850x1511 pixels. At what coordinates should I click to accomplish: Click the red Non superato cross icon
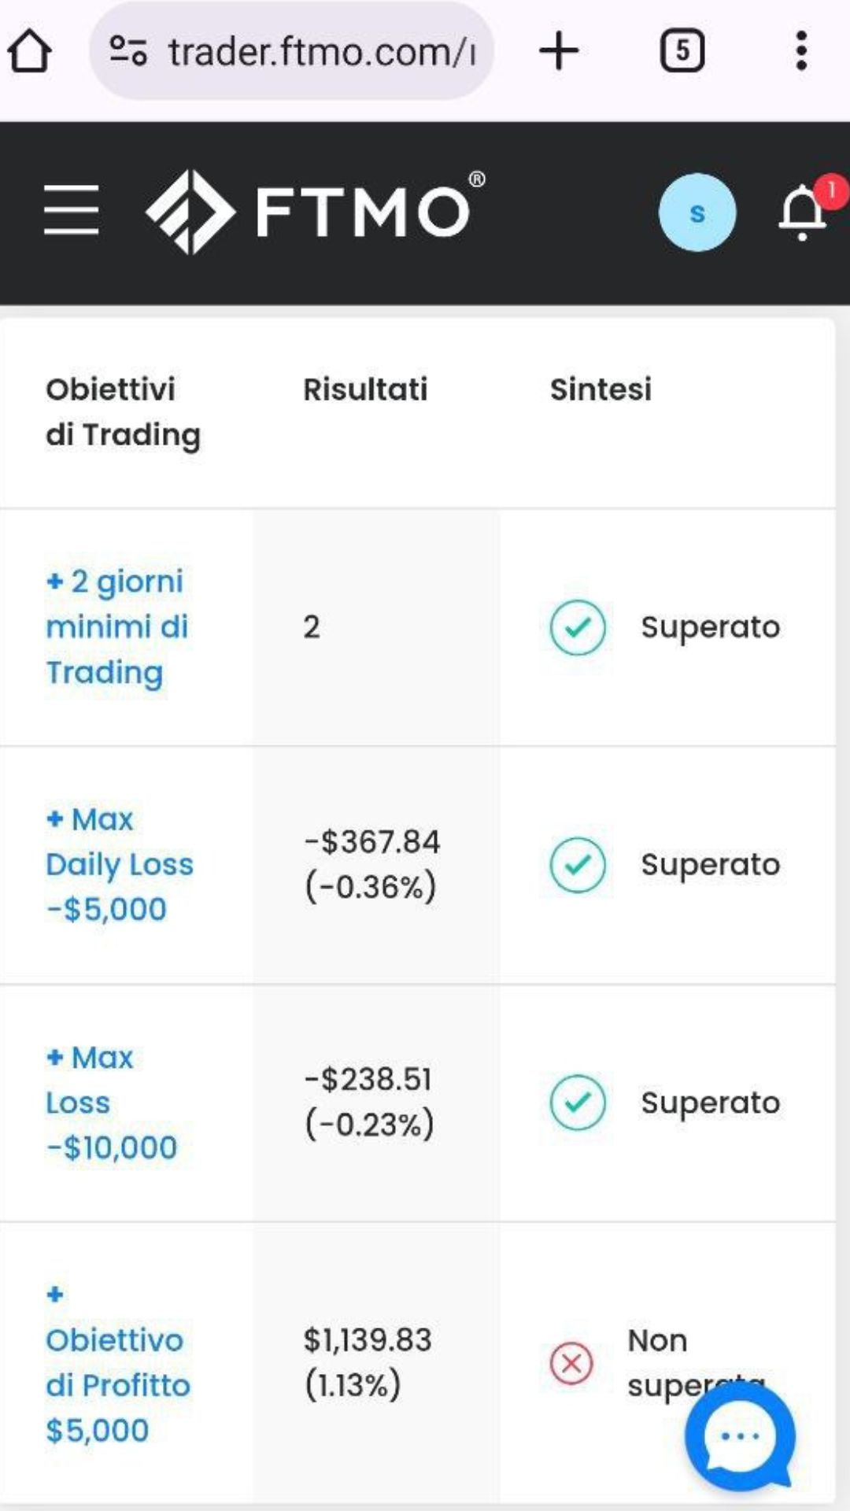pos(571,1363)
